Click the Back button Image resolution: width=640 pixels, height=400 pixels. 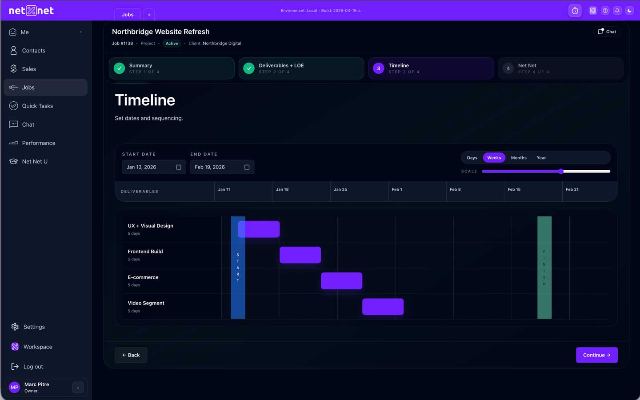[131, 355]
